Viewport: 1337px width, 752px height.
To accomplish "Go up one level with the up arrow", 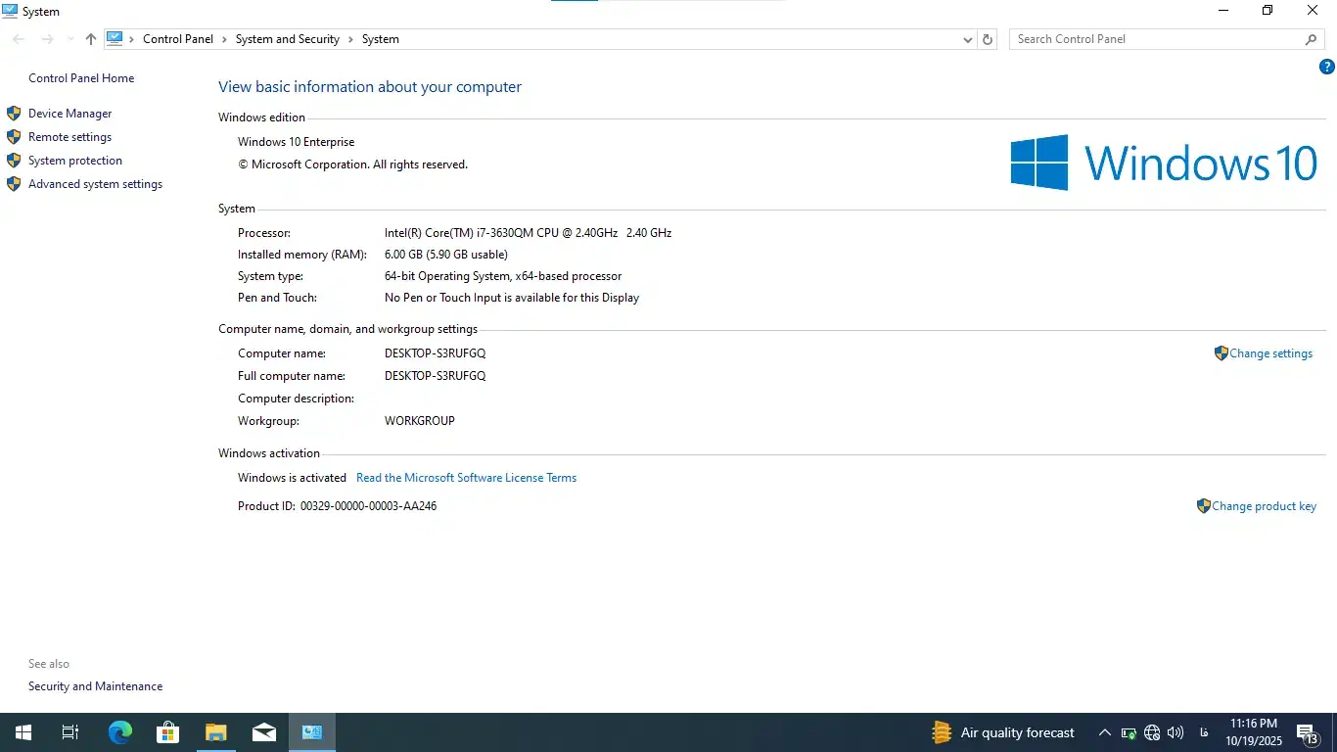I will [x=91, y=39].
